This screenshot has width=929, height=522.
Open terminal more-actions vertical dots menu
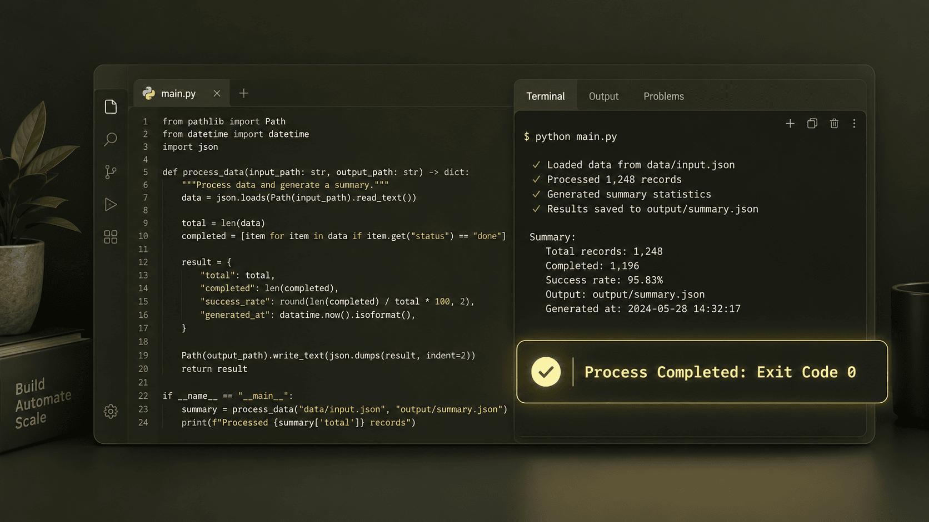coord(854,124)
